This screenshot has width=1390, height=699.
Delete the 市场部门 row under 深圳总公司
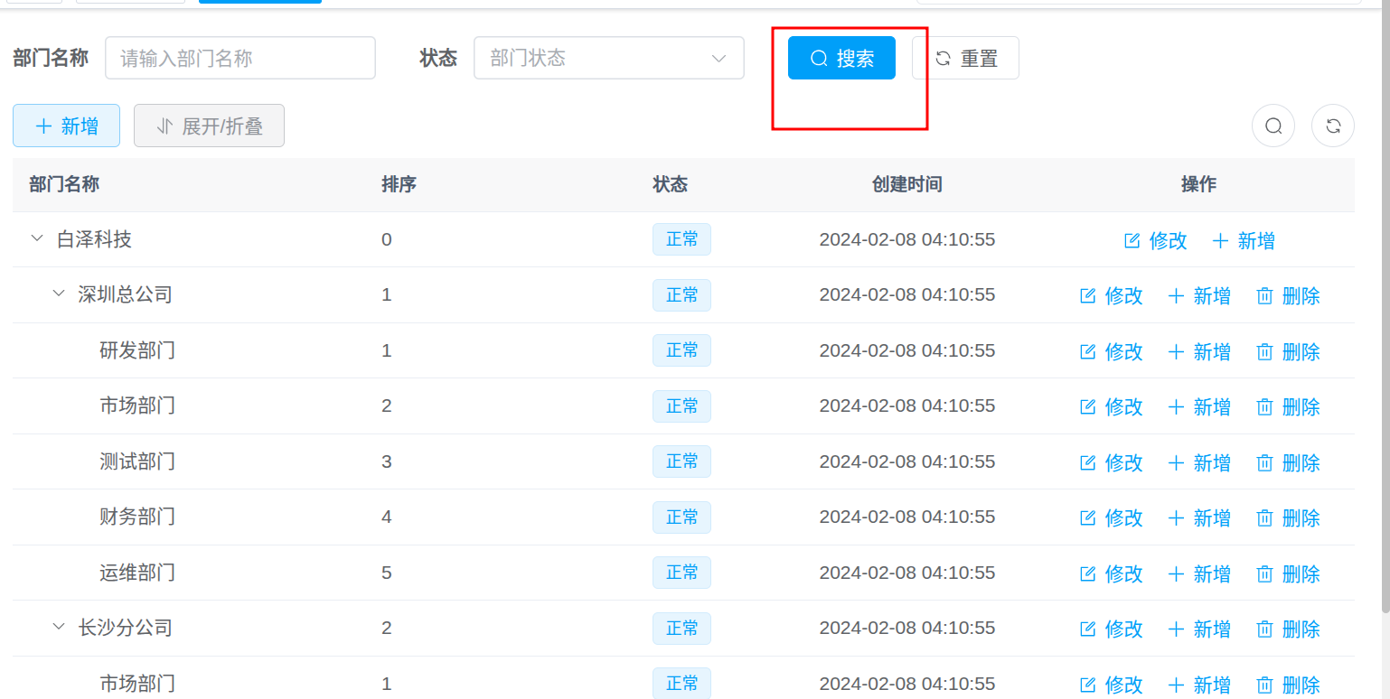point(1289,407)
